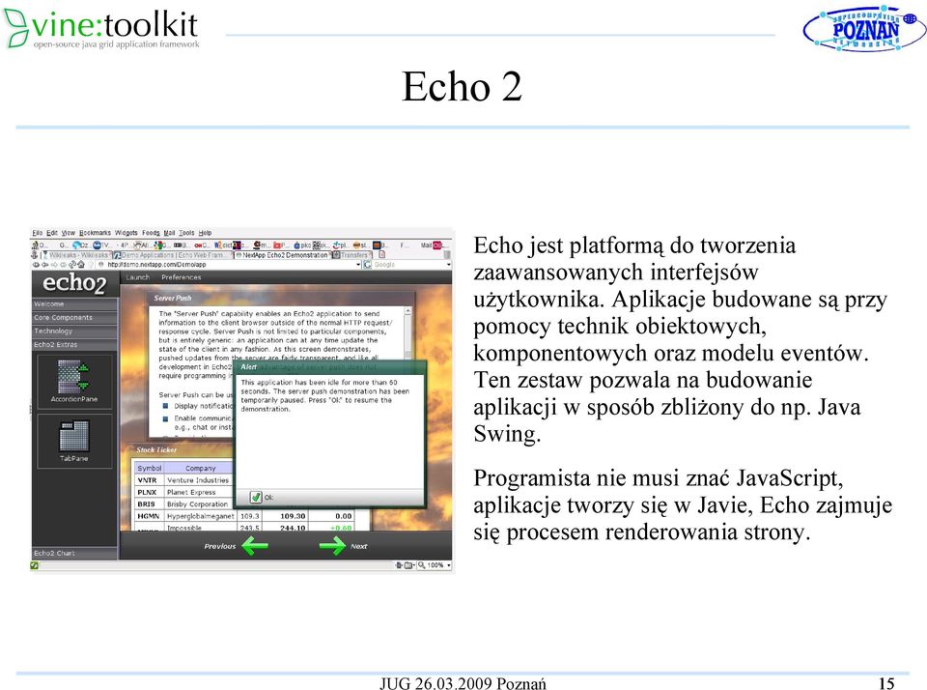Image resolution: width=927 pixels, height=690 pixels.
Task: Click the Server Push window title
Action: pos(173,298)
